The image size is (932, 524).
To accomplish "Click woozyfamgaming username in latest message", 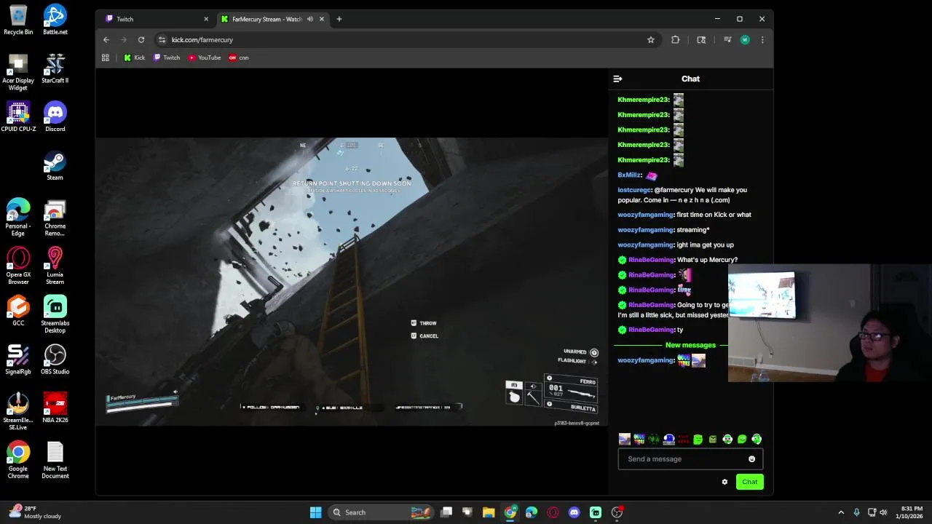I will (x=646, y=360).
